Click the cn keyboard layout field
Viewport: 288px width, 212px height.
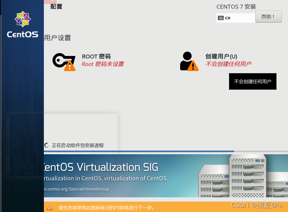click(236, 18)
